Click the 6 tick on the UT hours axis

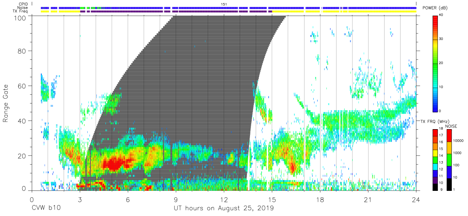[x=128, y=200]
